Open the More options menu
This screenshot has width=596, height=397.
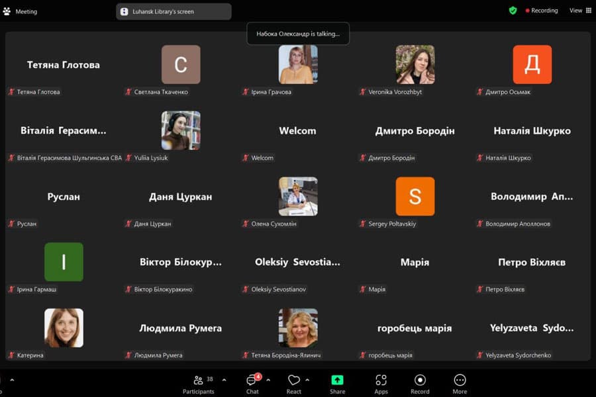(460, 383)
